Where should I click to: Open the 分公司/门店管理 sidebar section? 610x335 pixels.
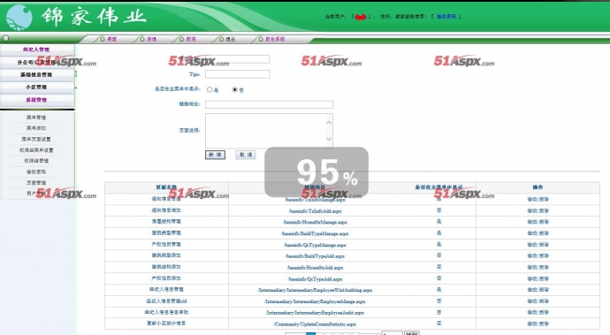coord(36,62)
